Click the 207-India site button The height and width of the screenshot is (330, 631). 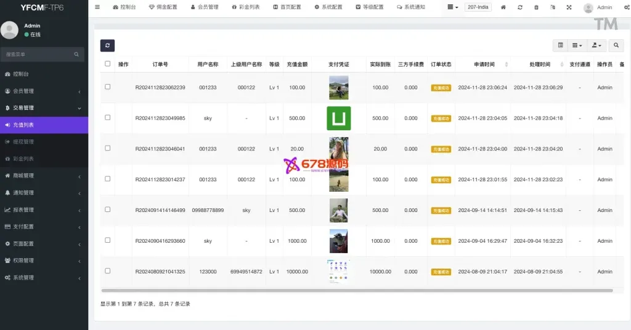478,7
